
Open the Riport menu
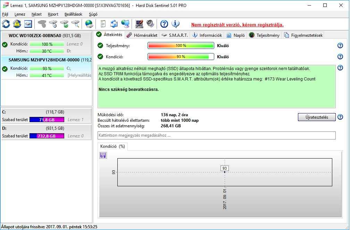pyautogui.click(x=53, y=14)
